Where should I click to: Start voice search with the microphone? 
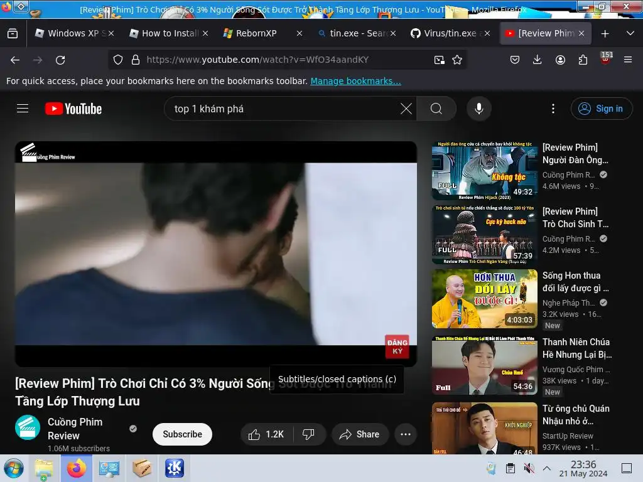click(x=478, y=109)
